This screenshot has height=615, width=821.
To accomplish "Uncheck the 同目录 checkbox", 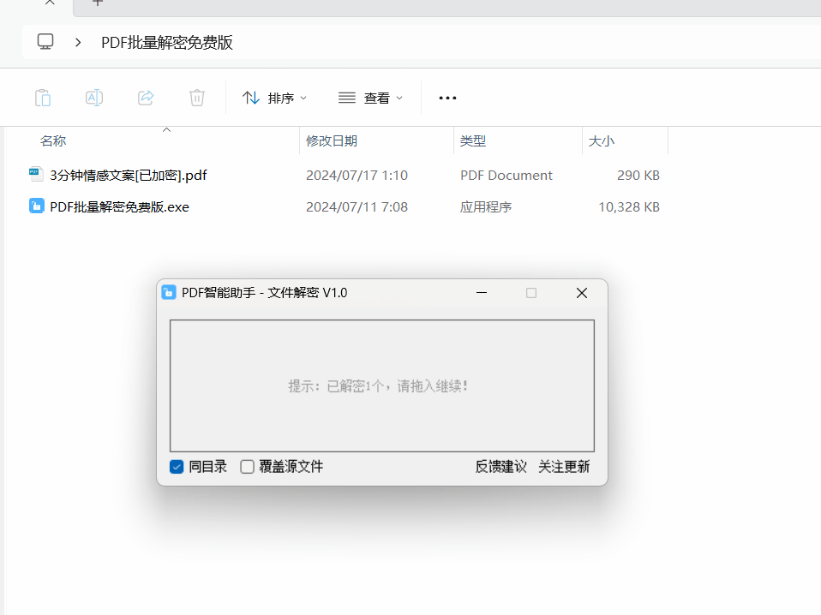I will pos(177,467).
